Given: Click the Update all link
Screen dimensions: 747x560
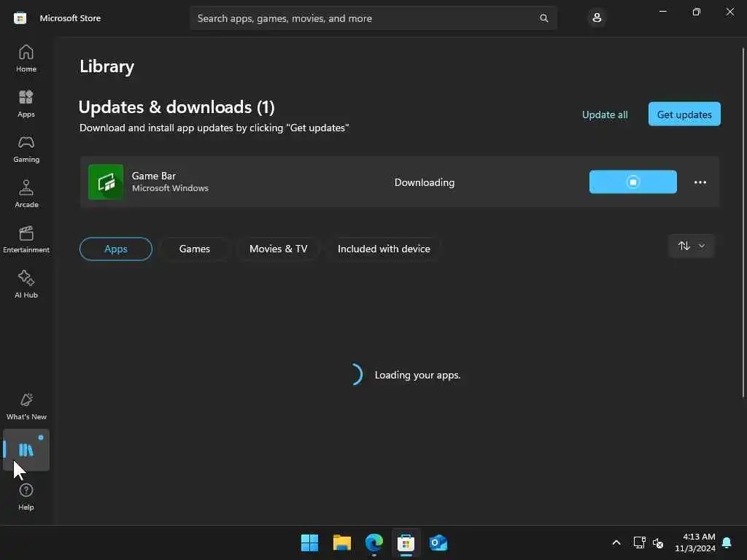Looking at the screenshot, I should click(605, 114).
